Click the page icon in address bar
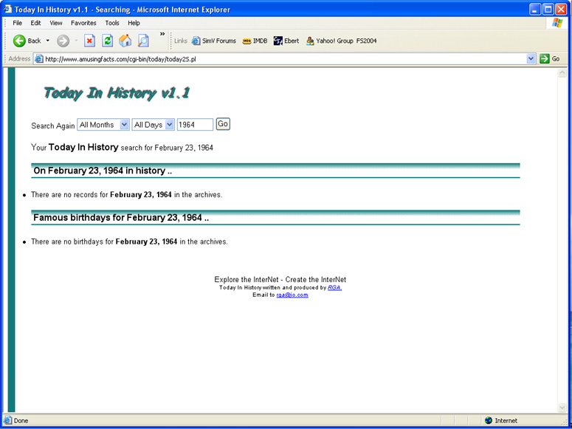The image size is (572, 429). click(38, 59)
